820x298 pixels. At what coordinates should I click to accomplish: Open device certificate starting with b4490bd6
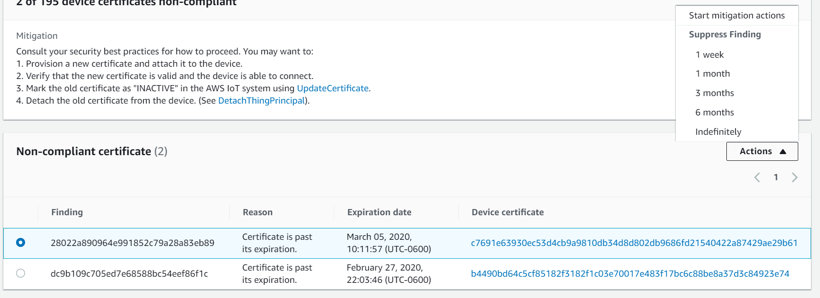(x=630, y=274)
